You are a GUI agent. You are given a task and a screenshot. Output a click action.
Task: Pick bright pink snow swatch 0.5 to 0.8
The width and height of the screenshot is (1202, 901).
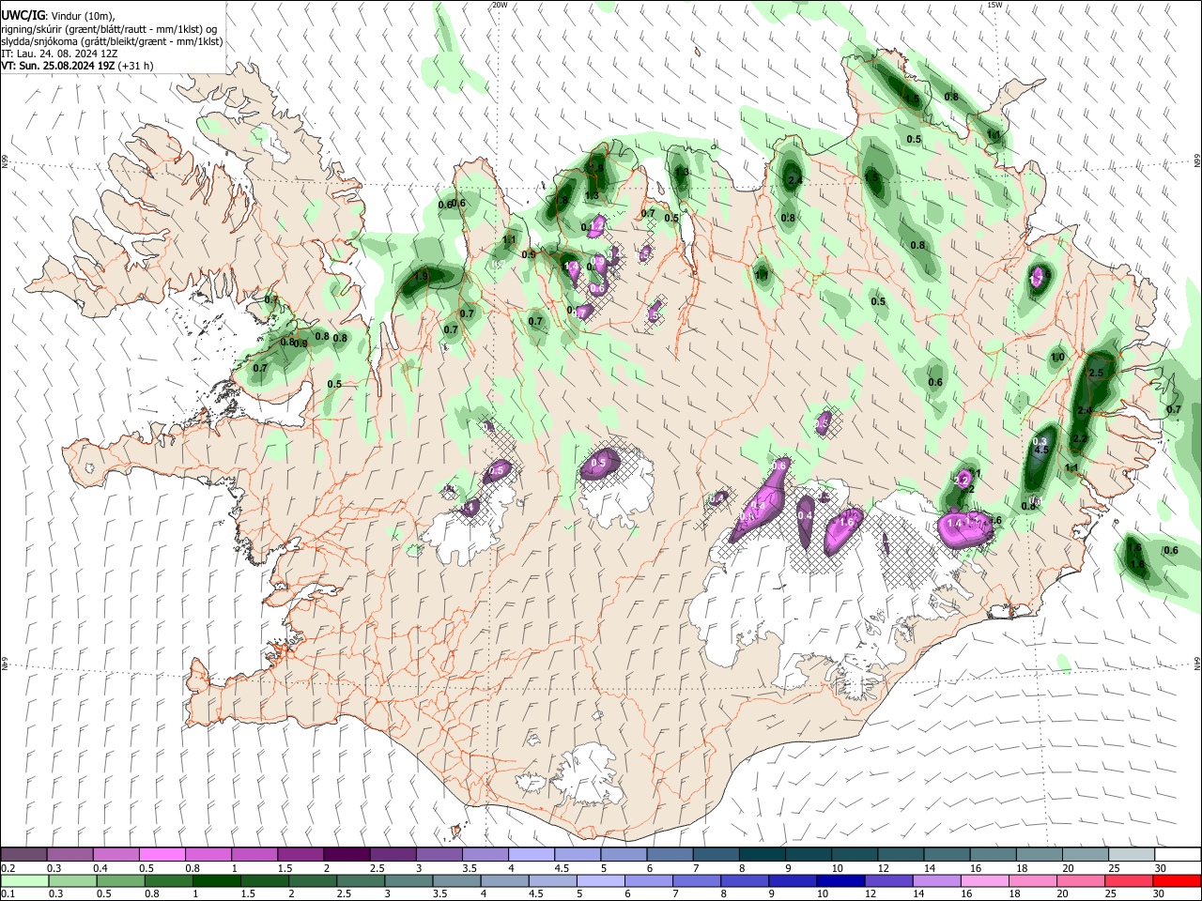click(162, 855)
